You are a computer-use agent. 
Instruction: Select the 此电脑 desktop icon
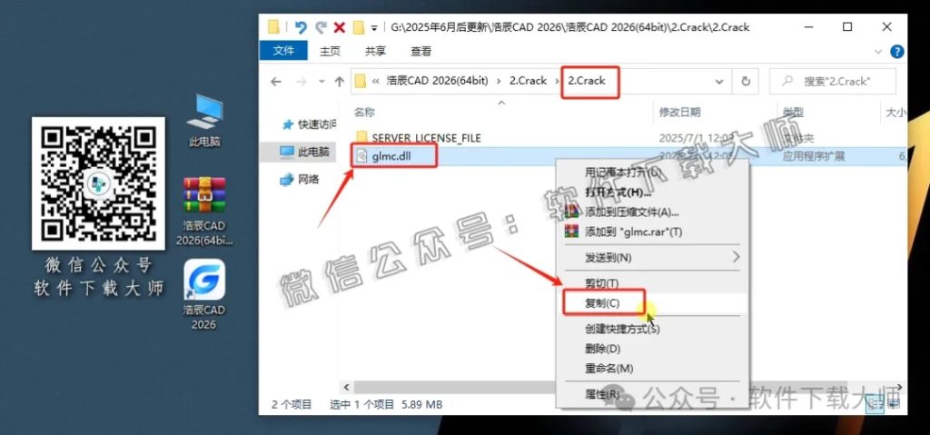204,121
